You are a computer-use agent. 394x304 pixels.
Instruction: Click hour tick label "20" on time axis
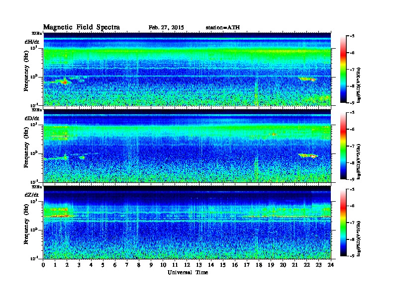click(x=283, y=265)
